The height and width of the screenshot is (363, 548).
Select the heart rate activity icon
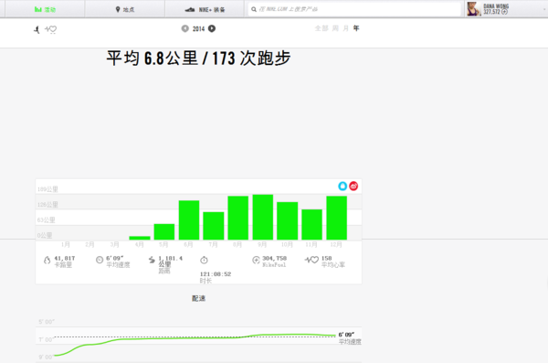point(50,29)
